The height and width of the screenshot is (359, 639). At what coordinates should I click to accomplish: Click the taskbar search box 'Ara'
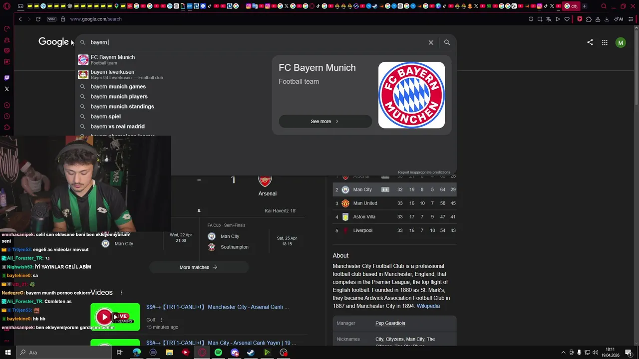coord(63,353)
